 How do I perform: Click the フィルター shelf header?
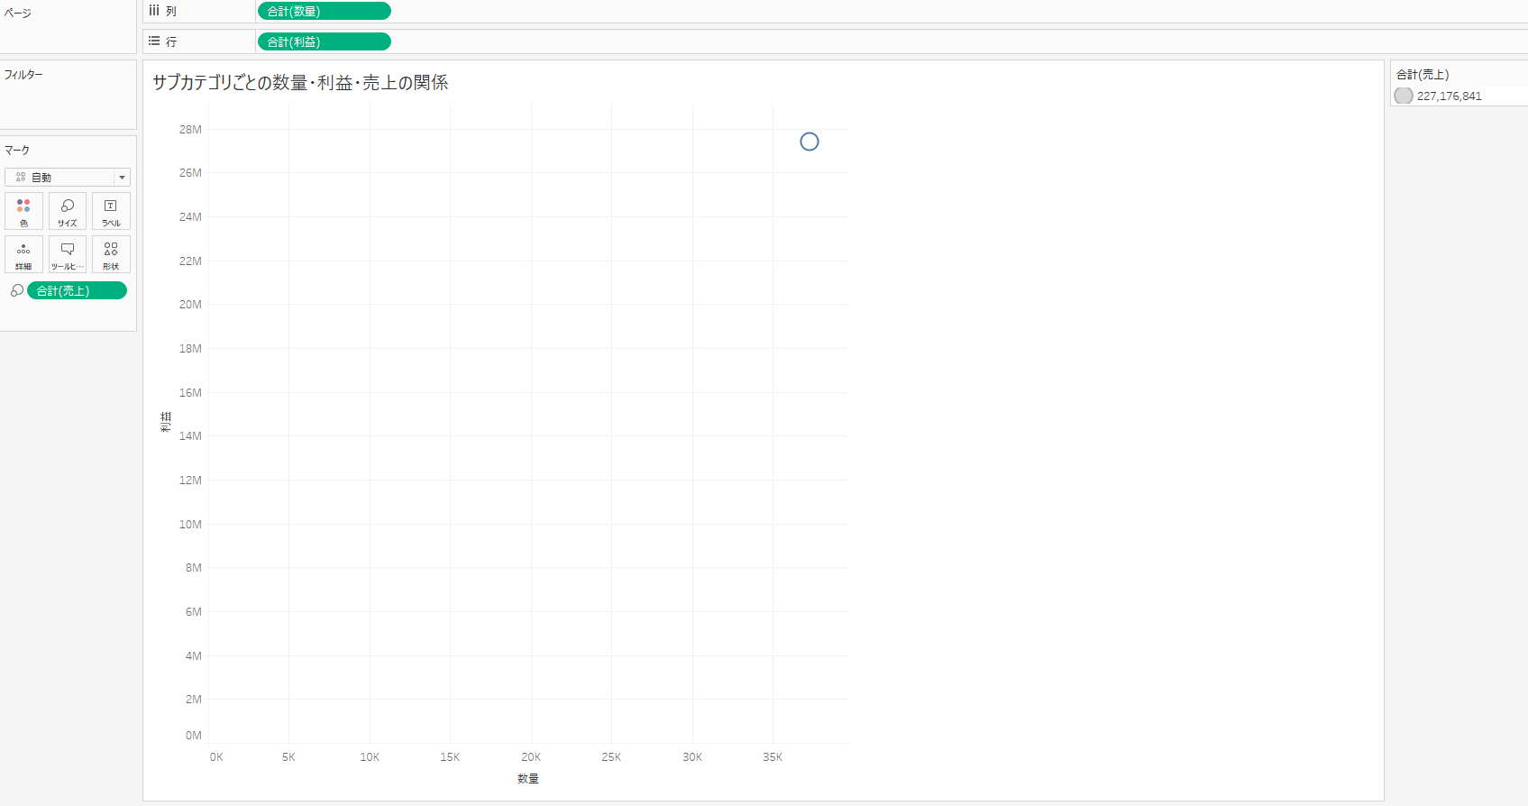(23, 75)
